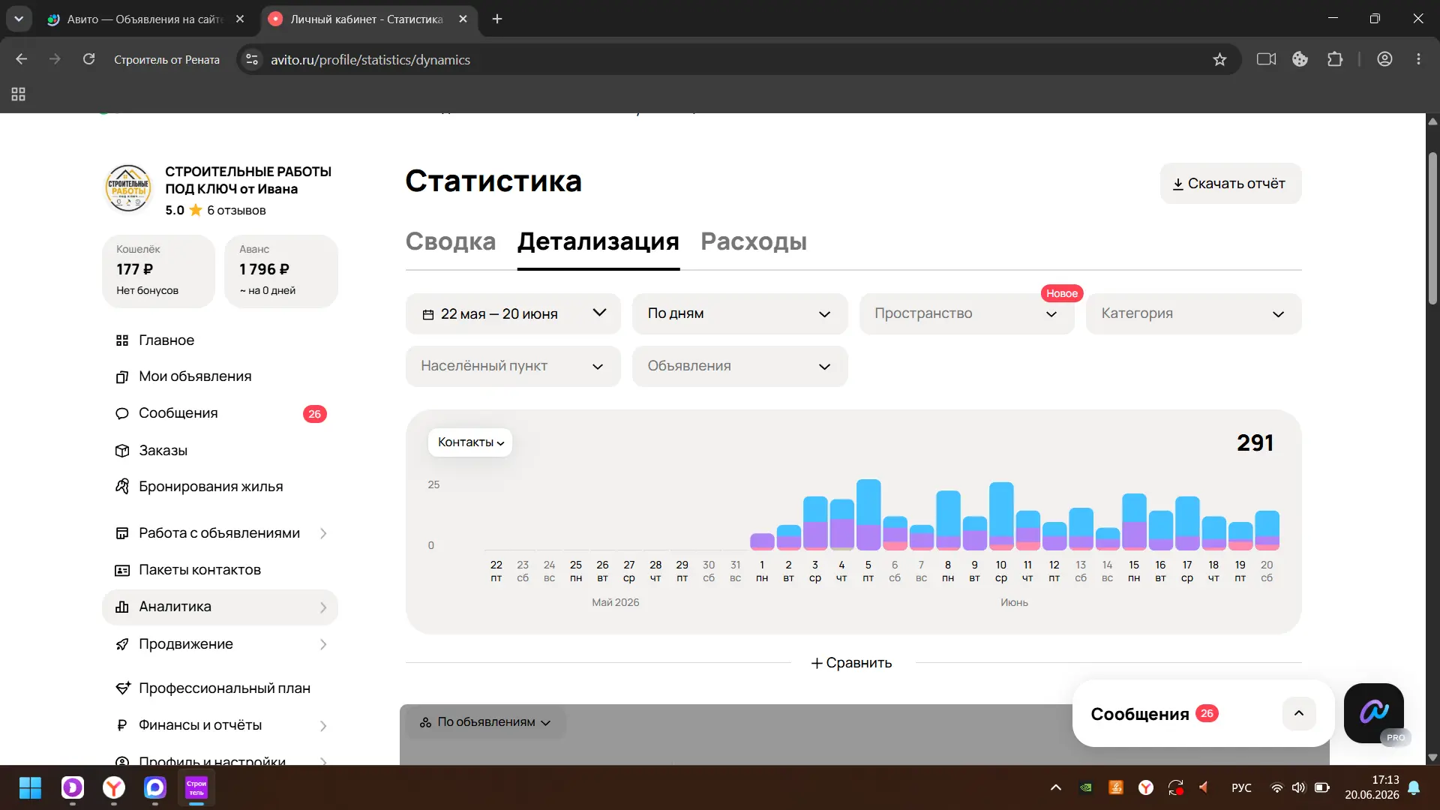Screen dimensions: 1440x810
Task: Select the Детализация tab
Action: point(598,241)
